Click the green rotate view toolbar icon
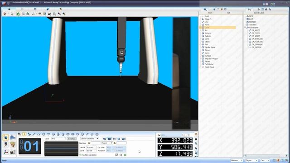290x163 pixels. click(18, 14)
